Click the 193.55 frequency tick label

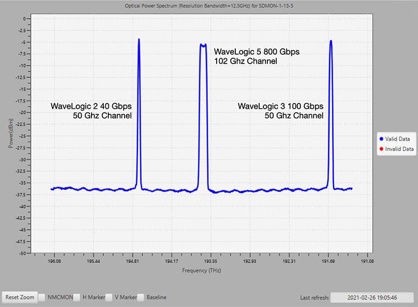[x=211, y=261]
